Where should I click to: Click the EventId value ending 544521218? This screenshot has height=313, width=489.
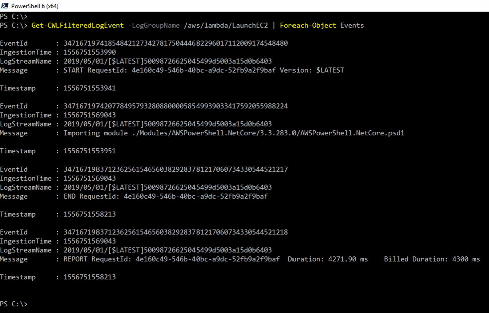coord(175,233)
